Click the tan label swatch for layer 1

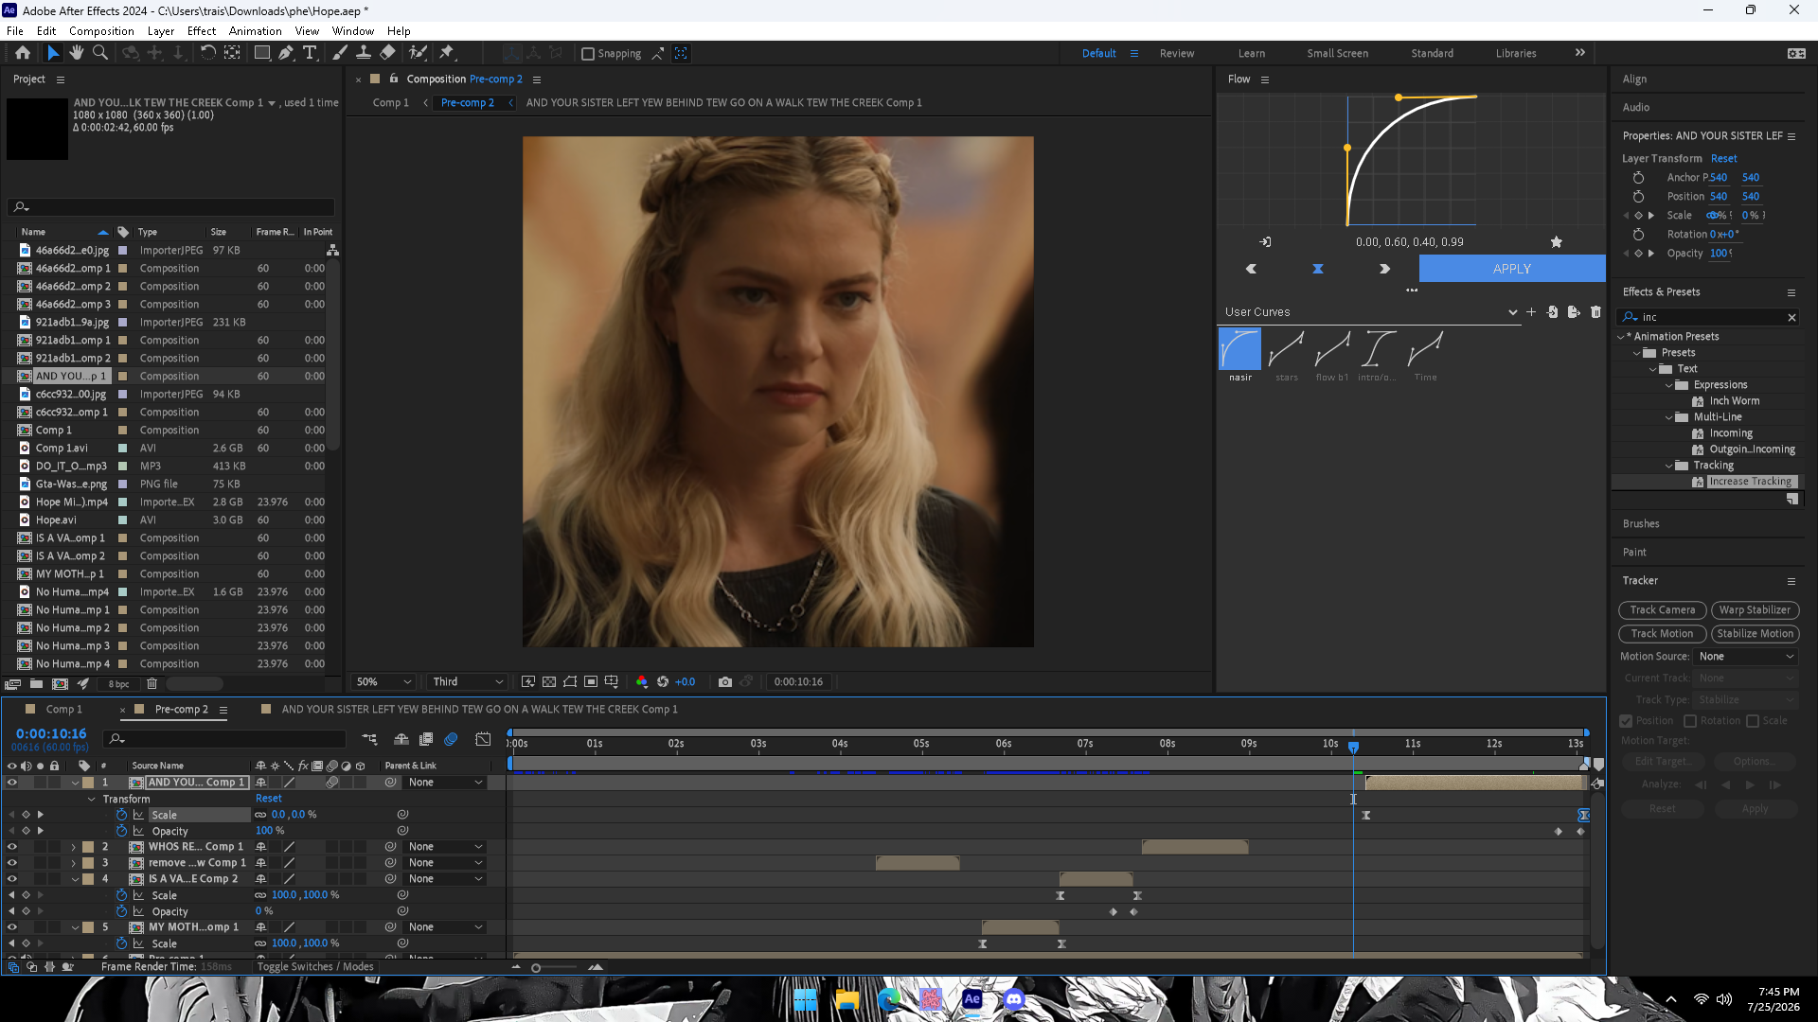88,783
